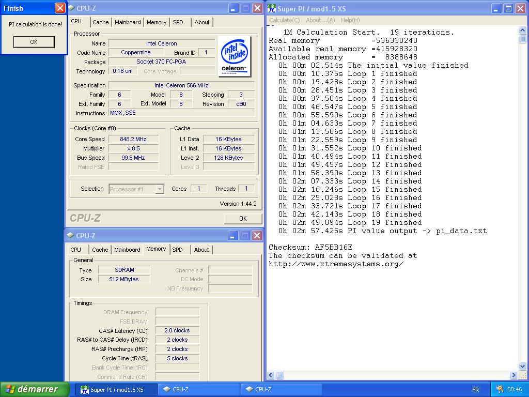Click the Multiplier value x 8.5
This screenshot has width=529, height=397.
coord(133,148)
